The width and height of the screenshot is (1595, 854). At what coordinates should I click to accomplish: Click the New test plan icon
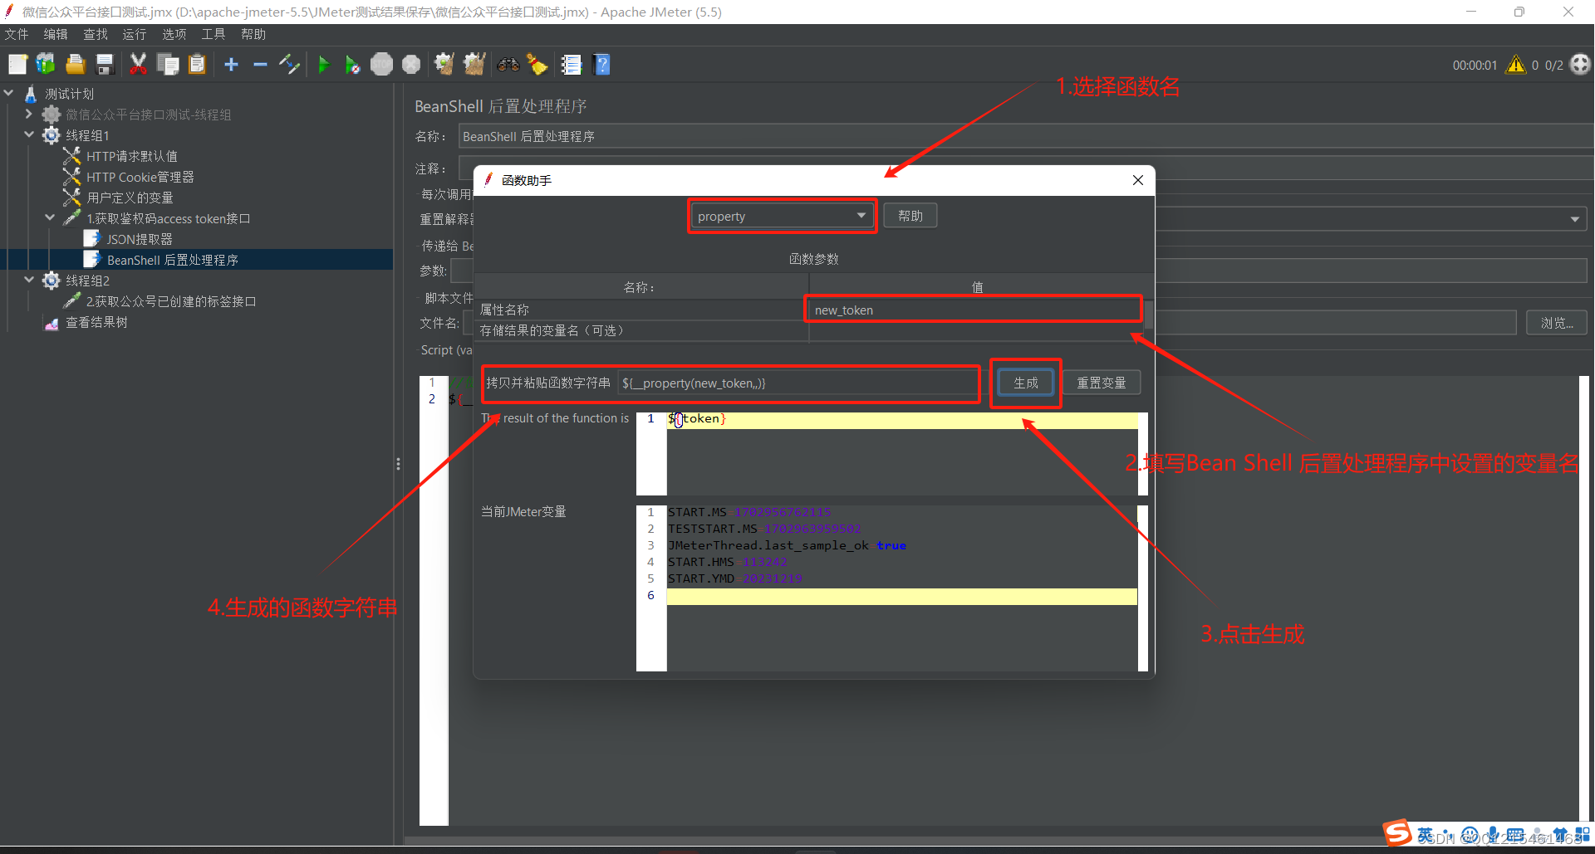17,64
